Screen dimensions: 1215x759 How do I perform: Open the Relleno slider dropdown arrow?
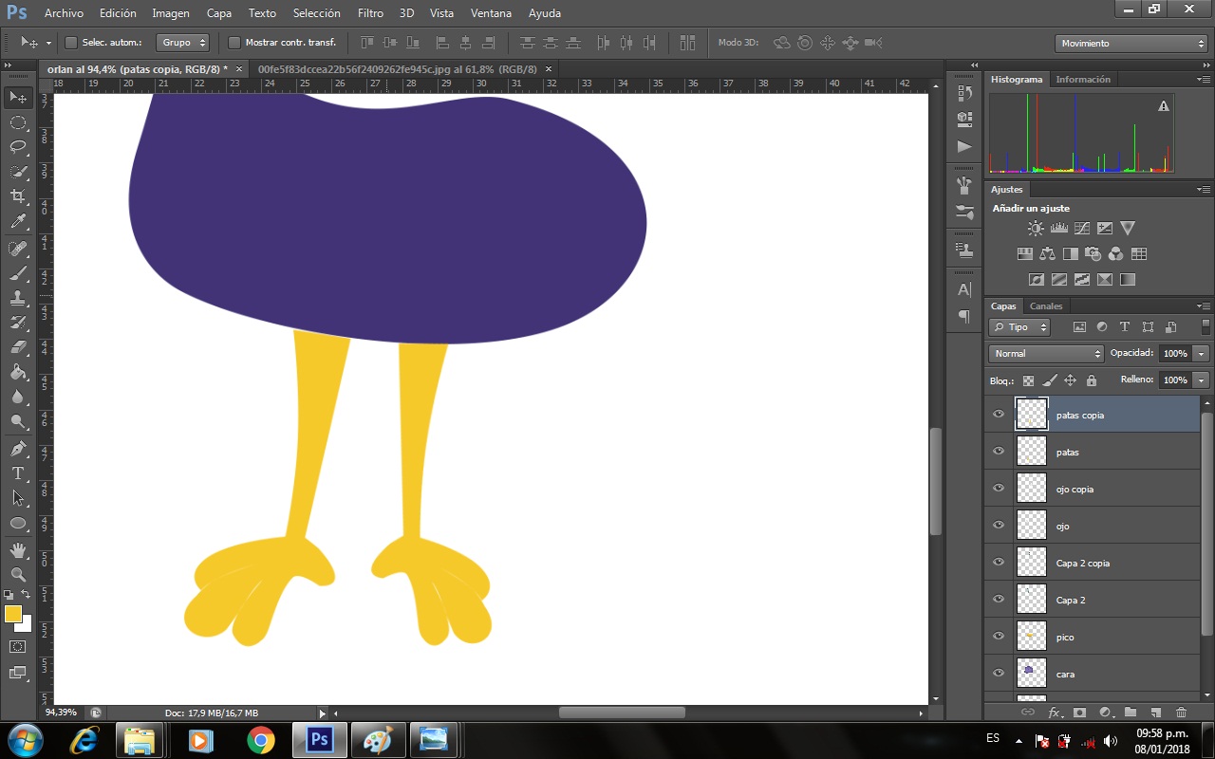[1201, 379]
